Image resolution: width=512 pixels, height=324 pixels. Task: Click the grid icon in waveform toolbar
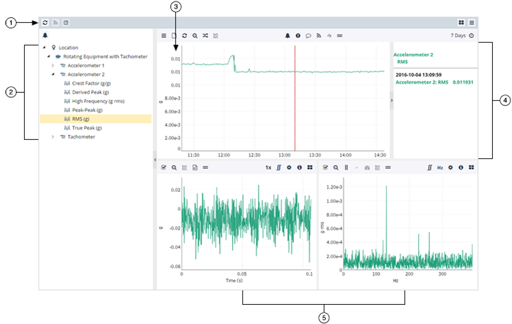point(310,167)
